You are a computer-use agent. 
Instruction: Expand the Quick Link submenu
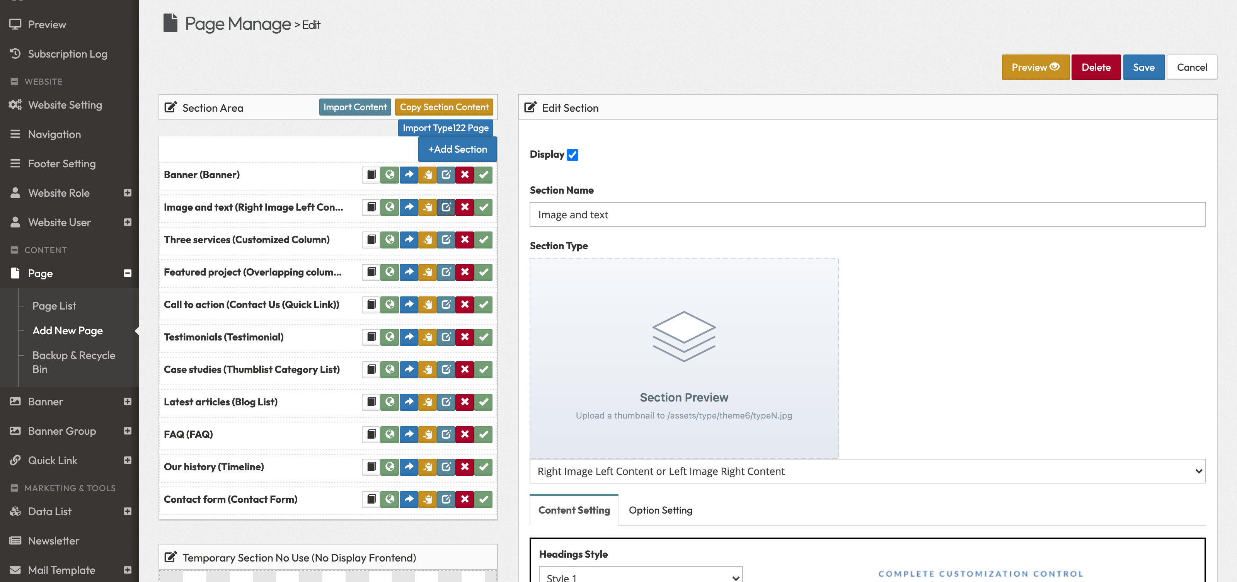[127, 460]
